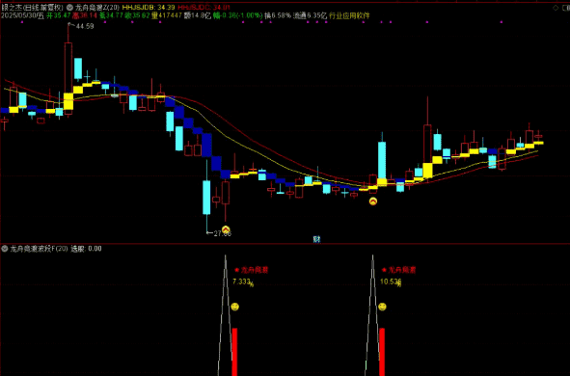Click the 行业应用软件 industry link

349,15
